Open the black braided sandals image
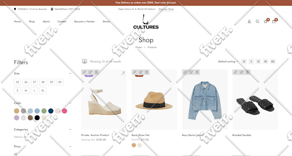The width and height of the screenshot is (292, 156). pyautogui.click(x=255, y=100)
